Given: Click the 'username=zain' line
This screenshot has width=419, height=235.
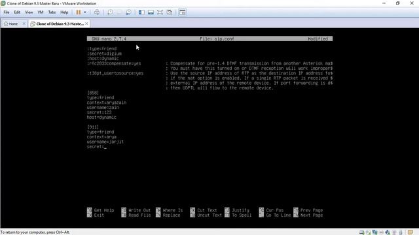Looking at the screenshot, I should (103, 107).
